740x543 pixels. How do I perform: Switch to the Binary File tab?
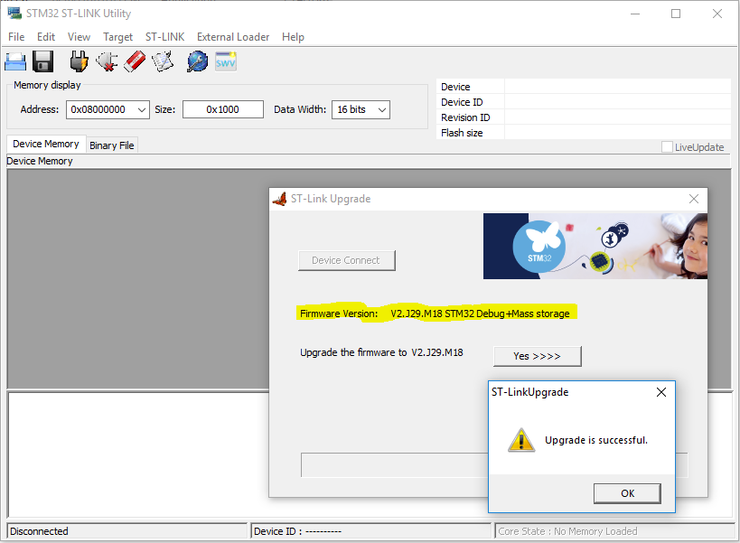(x=112, y=145)
